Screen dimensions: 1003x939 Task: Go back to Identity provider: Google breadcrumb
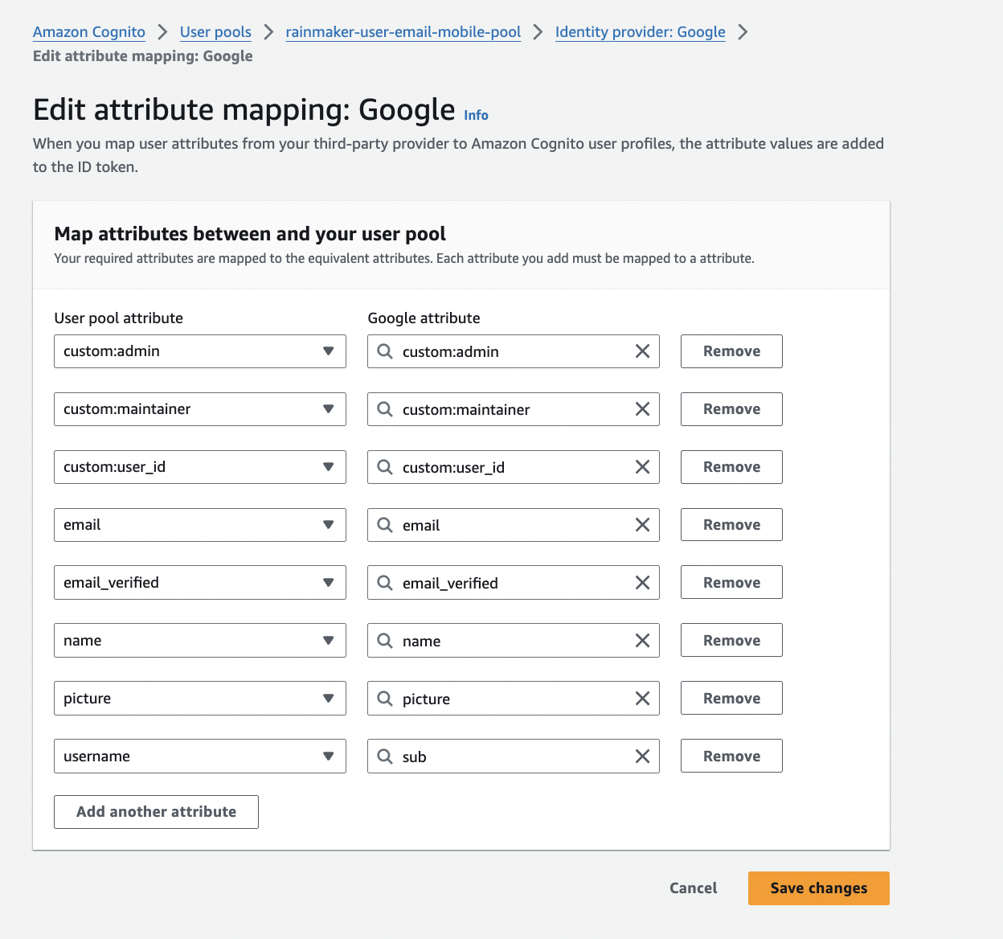tap(641, 32)
